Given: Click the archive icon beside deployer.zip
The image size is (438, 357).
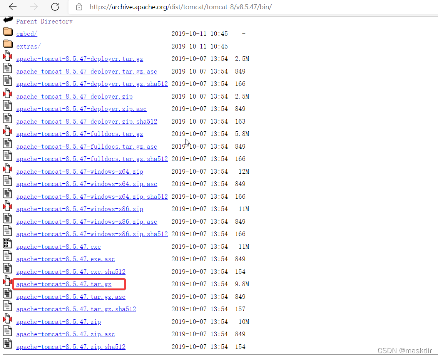Looking at the screenshot, I should point(8,93).
